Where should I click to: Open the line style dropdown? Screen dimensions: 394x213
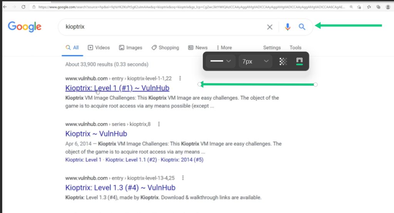[220, 61]
